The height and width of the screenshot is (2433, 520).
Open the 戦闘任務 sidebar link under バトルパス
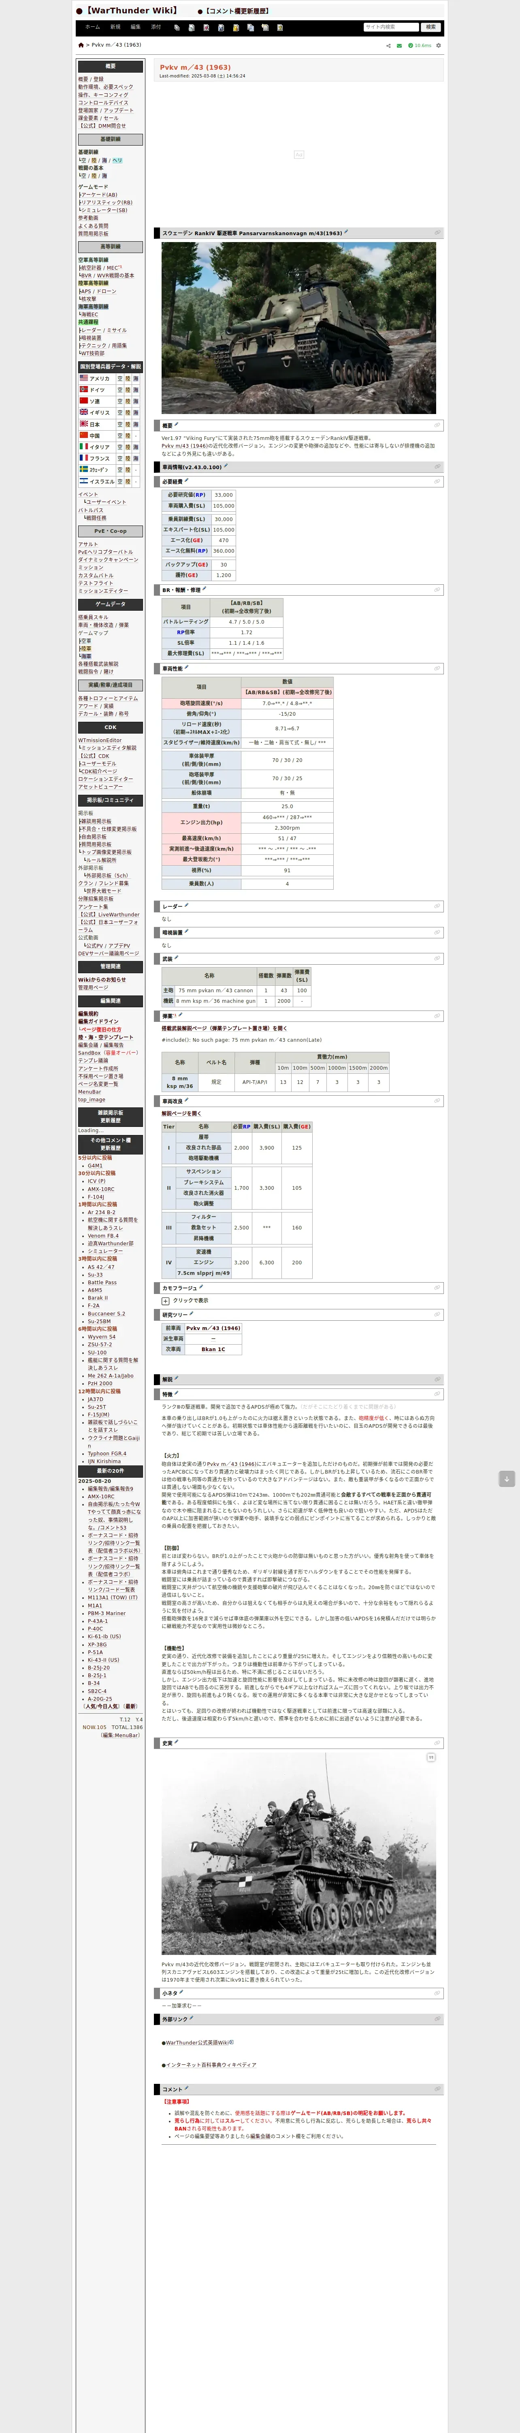tap(97, 517)
